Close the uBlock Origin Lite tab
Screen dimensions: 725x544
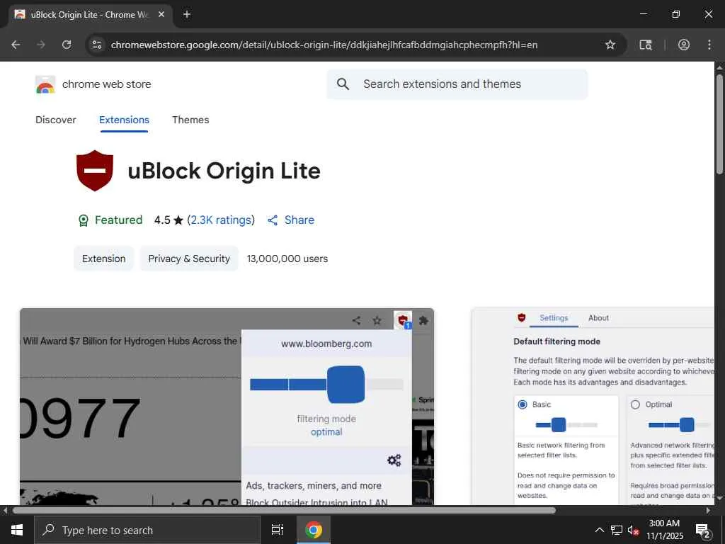click(x=161, y=14)
